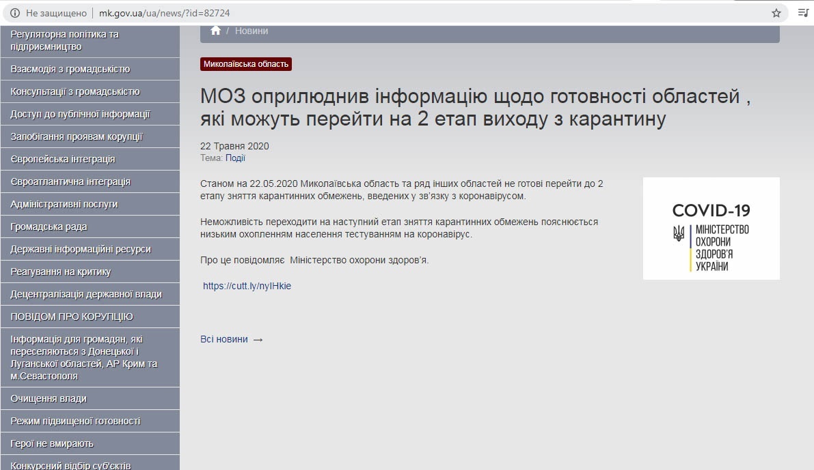
Task: Open Новини breadcrumb link
Action: pos(252,31)
